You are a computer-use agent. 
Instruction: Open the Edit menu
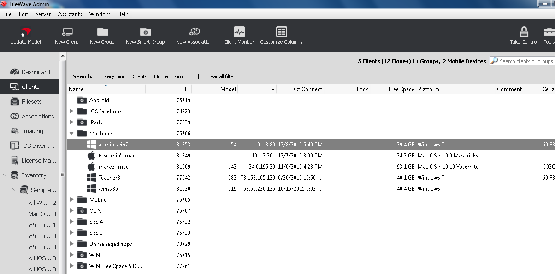click(x=24, y=14)
